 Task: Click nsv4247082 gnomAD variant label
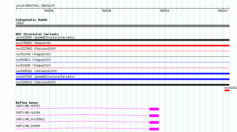coord(46,77)
